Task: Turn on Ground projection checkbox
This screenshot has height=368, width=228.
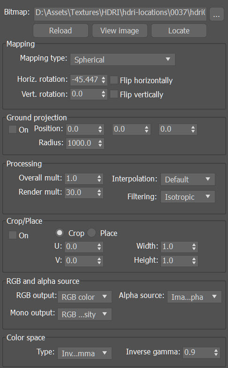Action: pyautogui.click(x=12, y=129)
